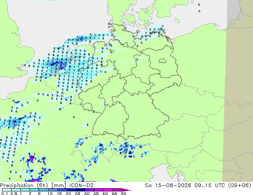Click the '(09+06)' forecast offset text
Image resolution: width=253 pixels, height=195 pixels.
pos(240,185)
